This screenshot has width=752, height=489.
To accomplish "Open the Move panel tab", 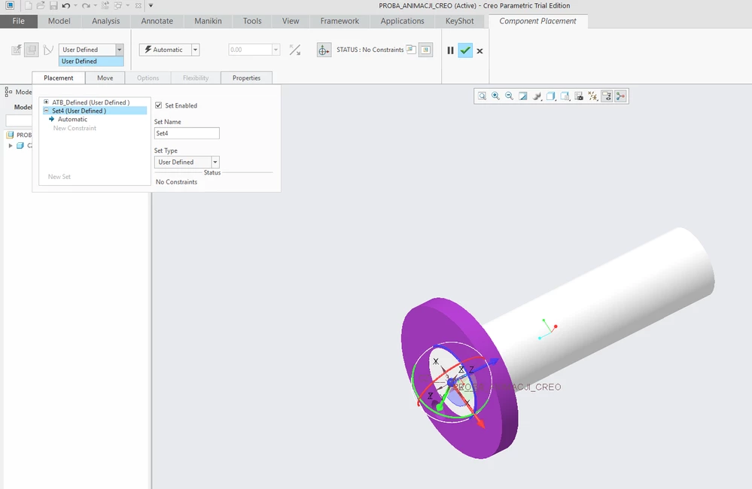I will 105,78.
